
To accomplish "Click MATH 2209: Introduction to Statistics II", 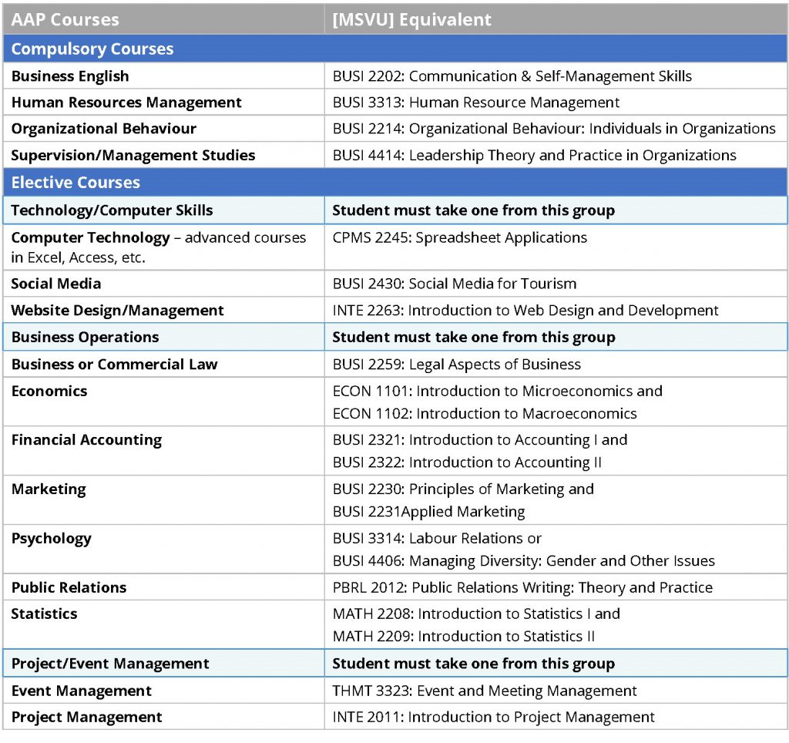I will pos(463,636).
